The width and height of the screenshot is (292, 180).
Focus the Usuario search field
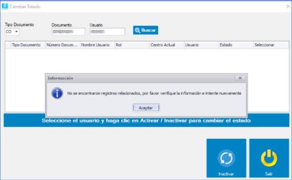(x=107, y=32)
